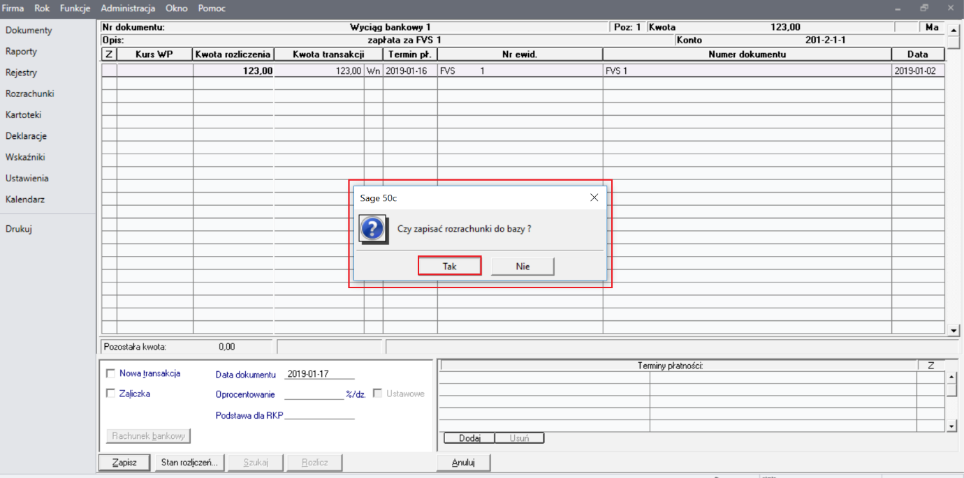
Task: Click the Rozlicz button
Action: (x=314, y=462)
